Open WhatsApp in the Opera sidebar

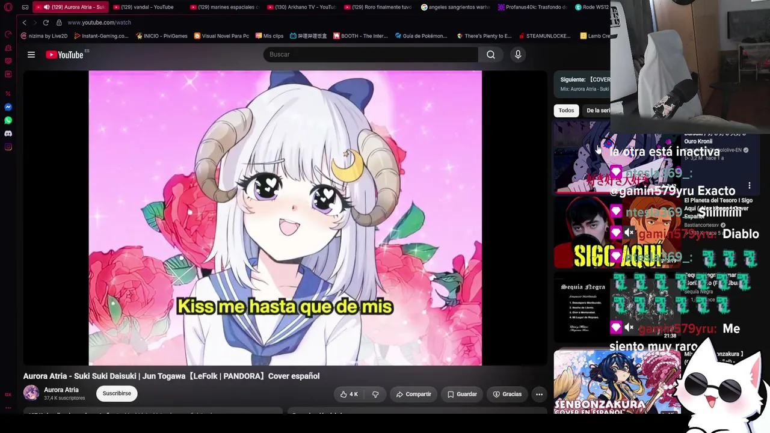click(8, 120)
